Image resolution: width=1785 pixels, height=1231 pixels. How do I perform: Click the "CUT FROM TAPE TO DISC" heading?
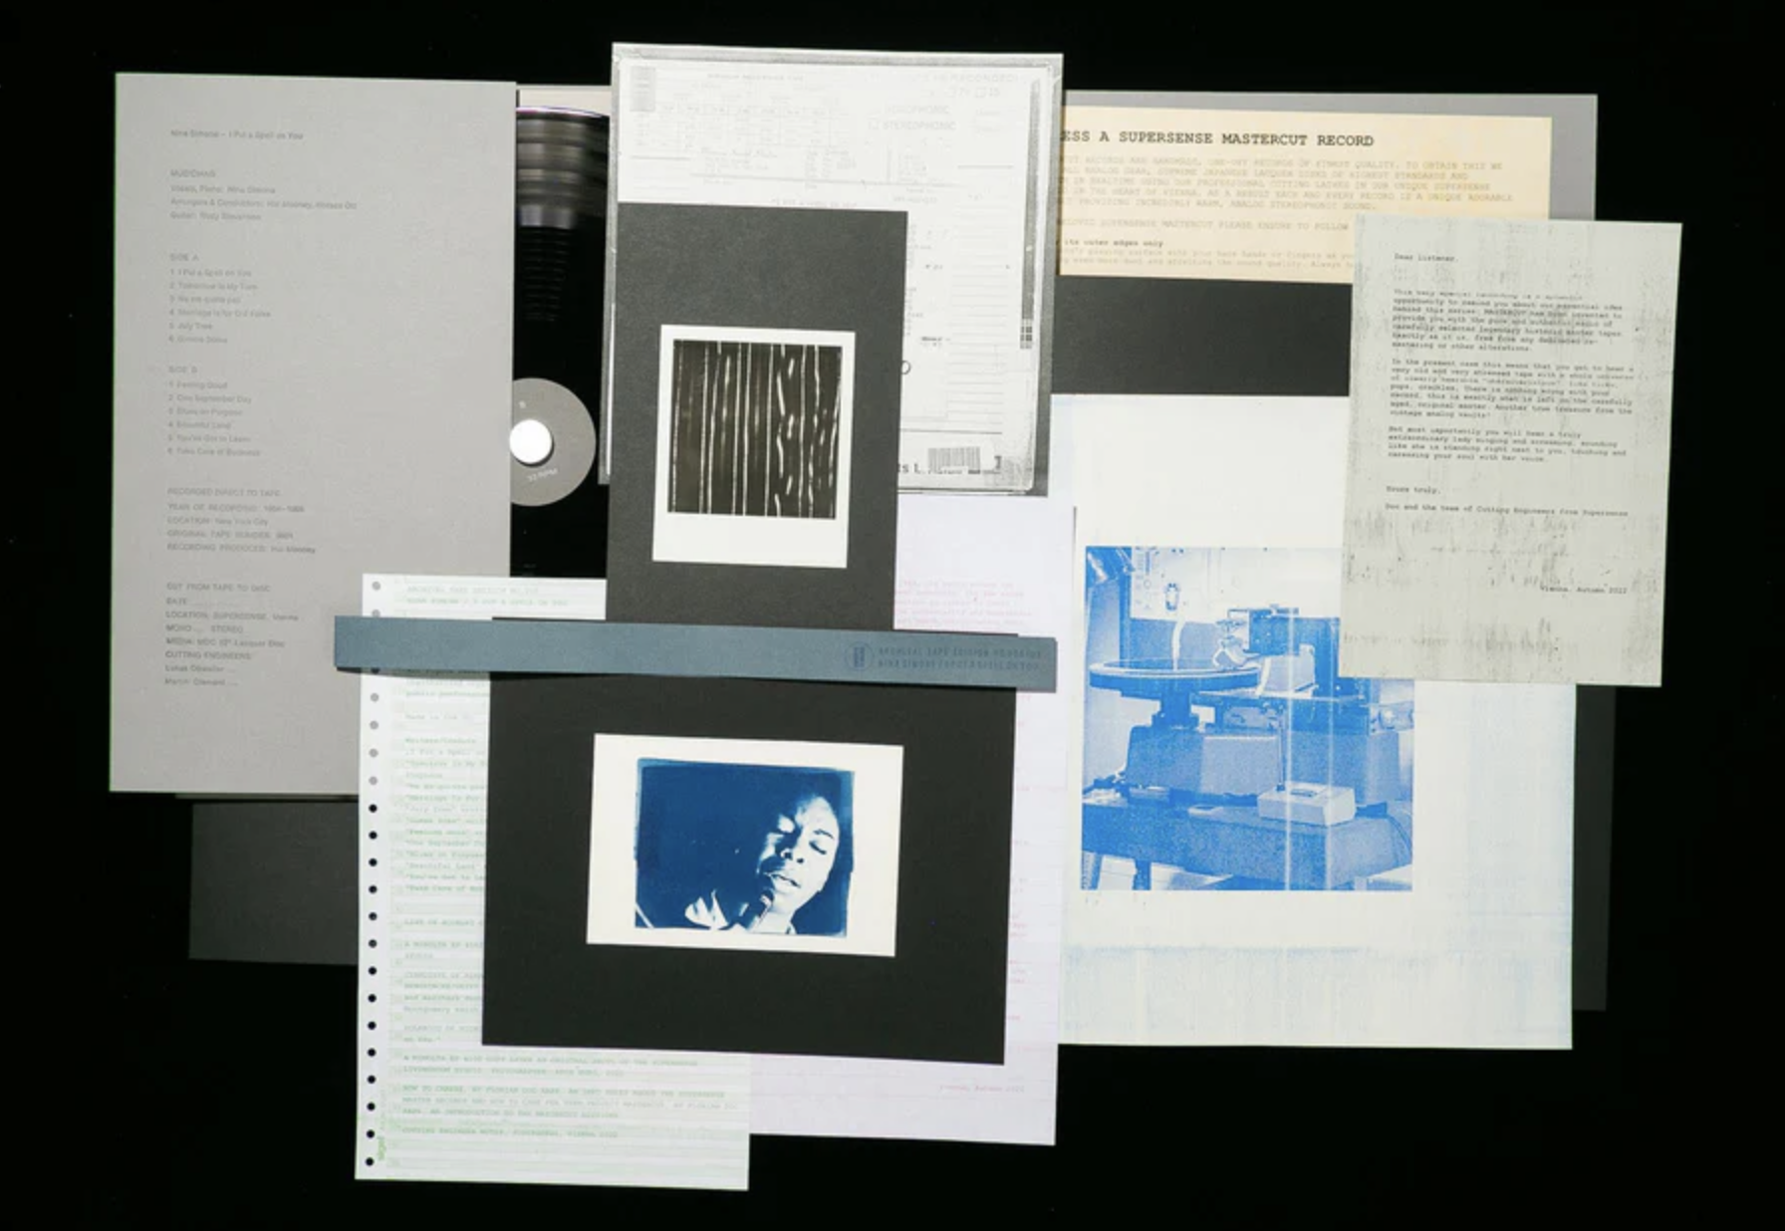[x=218, y=589]
